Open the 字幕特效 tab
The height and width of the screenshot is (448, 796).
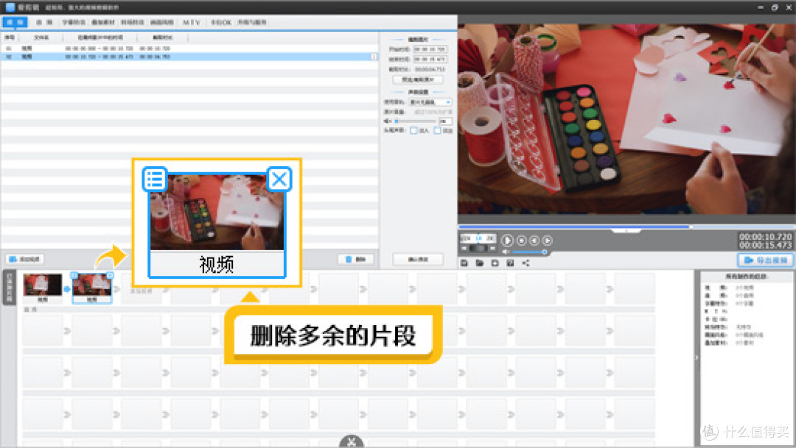[x=74, y=22]
